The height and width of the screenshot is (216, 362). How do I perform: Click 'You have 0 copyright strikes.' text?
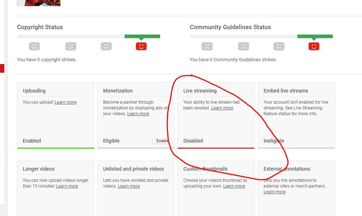(x=47, y=59)
